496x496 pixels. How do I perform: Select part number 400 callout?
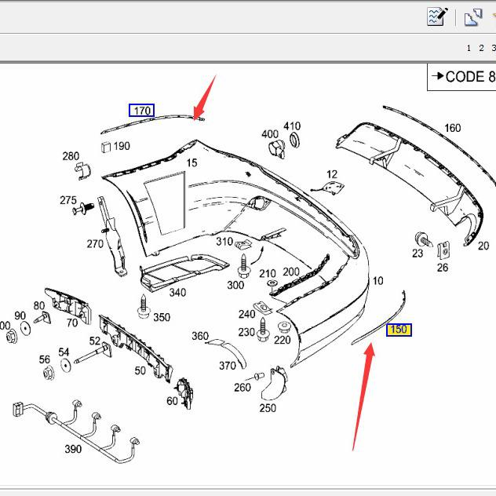point(270,134)
